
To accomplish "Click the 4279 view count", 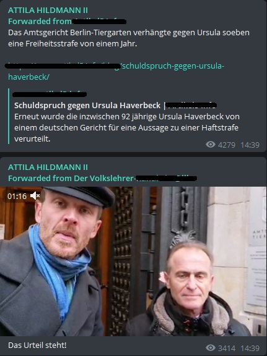I will [x=227, y=145].
